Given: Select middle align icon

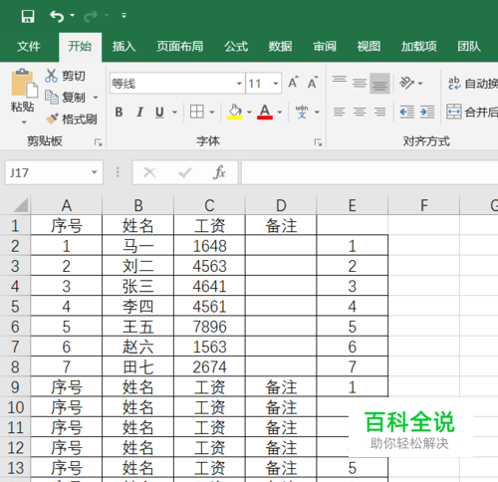Looking at the screenshot, I should (360, 83).
